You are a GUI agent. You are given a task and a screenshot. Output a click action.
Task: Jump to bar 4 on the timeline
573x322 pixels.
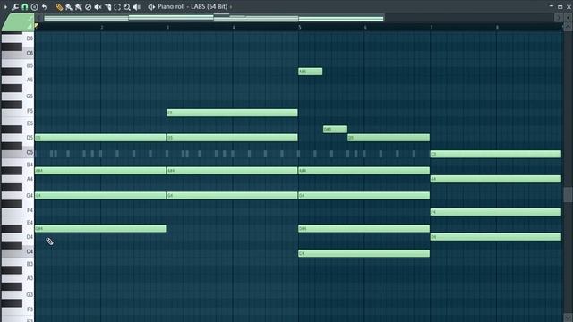pos(234,28)
